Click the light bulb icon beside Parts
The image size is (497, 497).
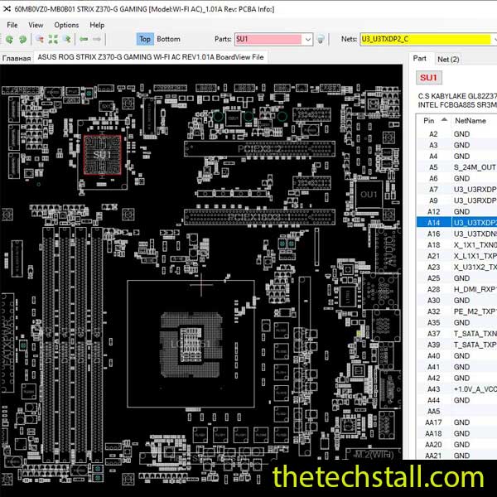[321, 39]
